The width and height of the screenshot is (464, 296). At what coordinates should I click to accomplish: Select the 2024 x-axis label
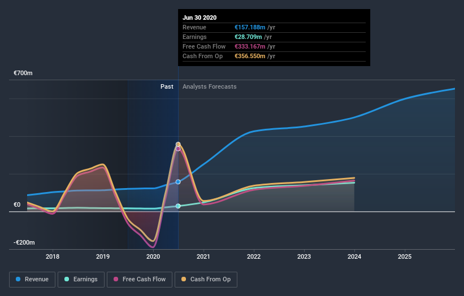pyautogui.click(x=354, y=256)
